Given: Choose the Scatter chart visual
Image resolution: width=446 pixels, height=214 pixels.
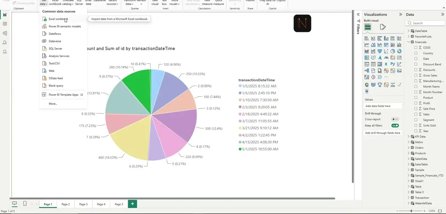Looking at the screenshot, I should click(x=386, y=51).
